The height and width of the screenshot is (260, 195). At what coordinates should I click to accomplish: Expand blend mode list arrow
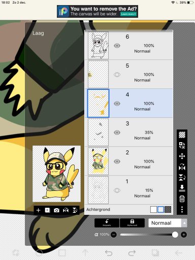[x=184, y=223]
